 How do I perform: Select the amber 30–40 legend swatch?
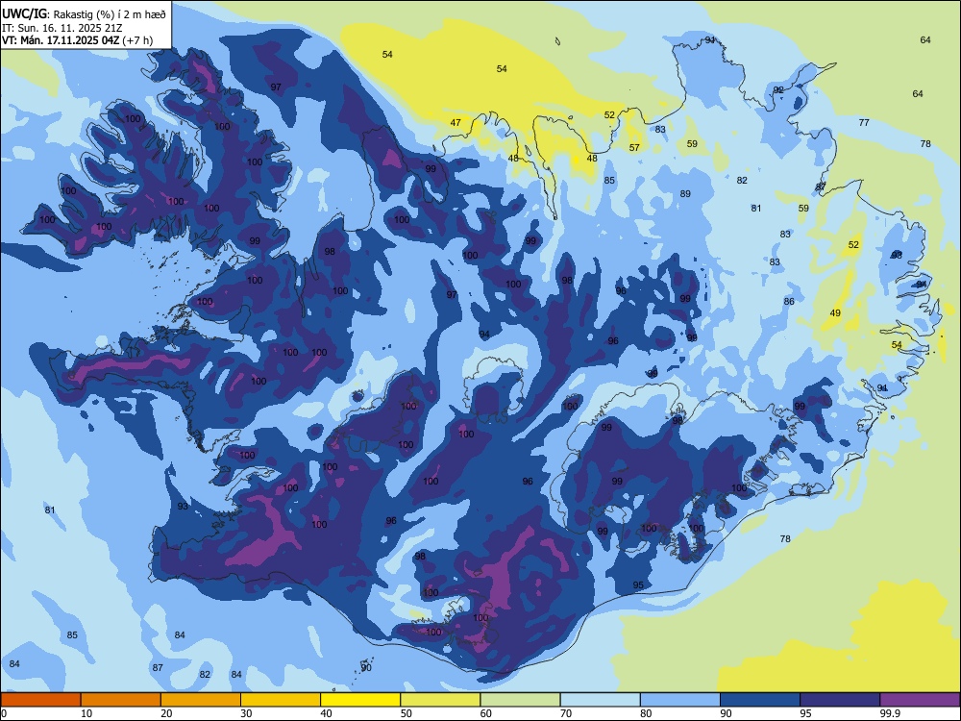(x=280, y=700)
